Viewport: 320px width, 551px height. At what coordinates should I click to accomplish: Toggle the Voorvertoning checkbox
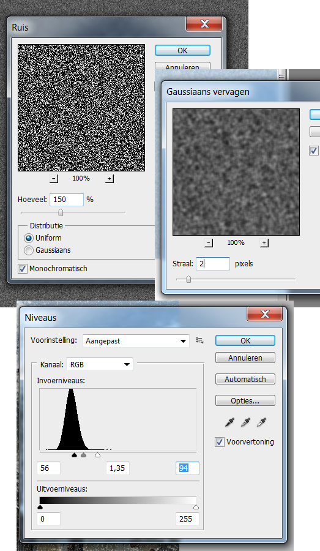(x=220, y=442)
